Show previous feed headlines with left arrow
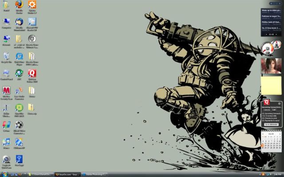Viewport: 284px width, 177px height. pyautogui.click(x=266, y=34)
